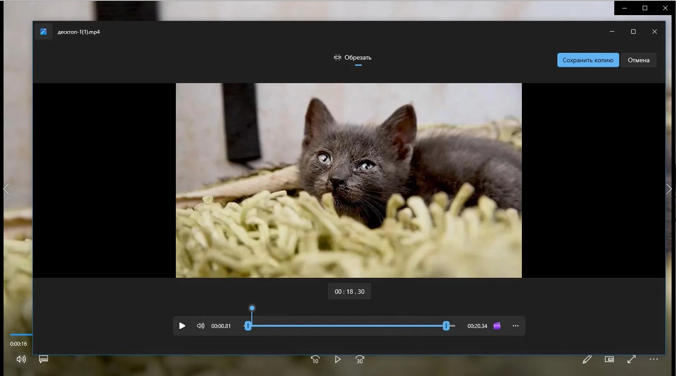
Task: Click the left trim start handle
Action: [248, 326]
